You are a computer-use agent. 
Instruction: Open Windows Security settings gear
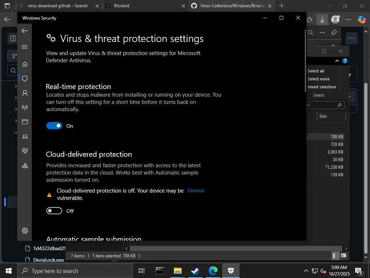tap(25, 231)
